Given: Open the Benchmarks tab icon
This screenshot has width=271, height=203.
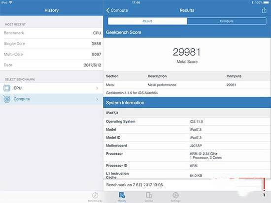Looking at the screenshot, I should pyautogui.click(x=95, y=196).
